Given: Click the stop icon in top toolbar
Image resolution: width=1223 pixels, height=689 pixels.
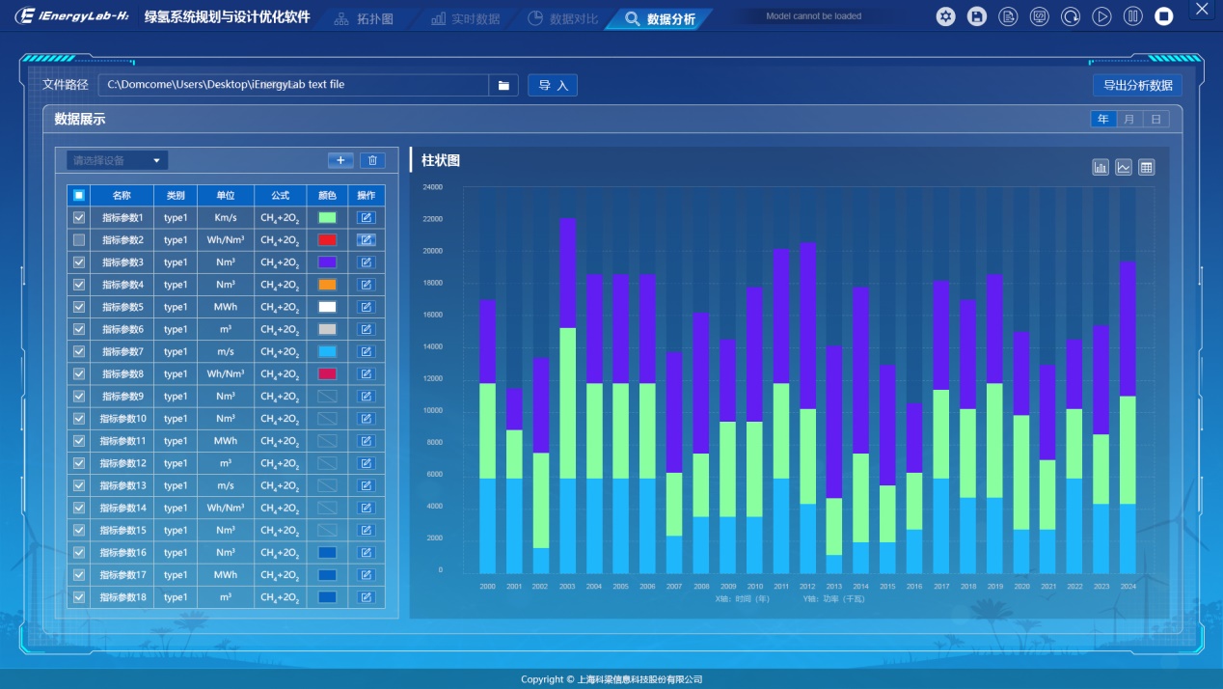Looking at the screenshot, I should point(1164,16).
